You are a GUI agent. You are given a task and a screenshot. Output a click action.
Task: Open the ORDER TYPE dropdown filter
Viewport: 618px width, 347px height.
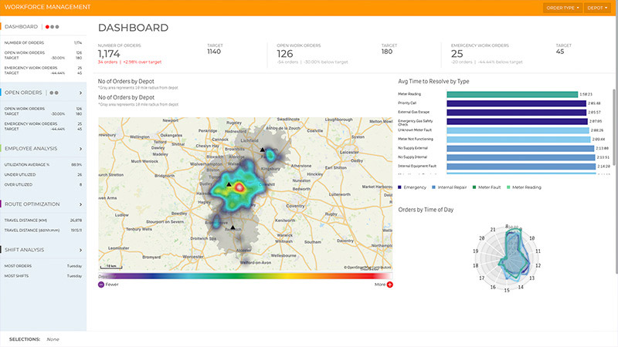pyautogui.click(x=562, y=8)
